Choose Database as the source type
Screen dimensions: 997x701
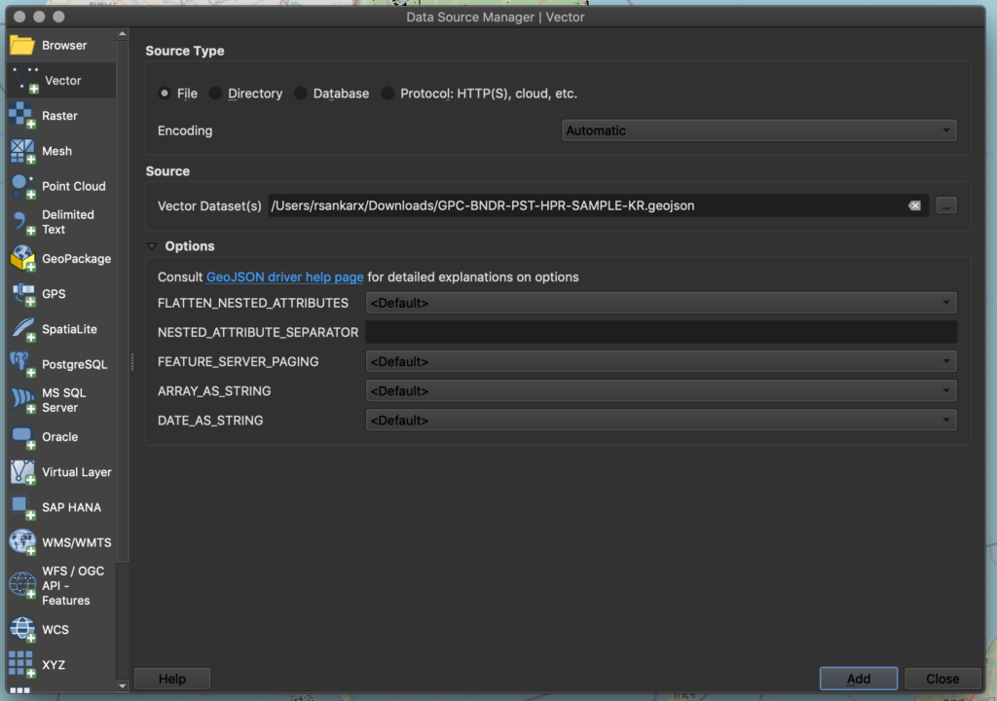point(304,92)
